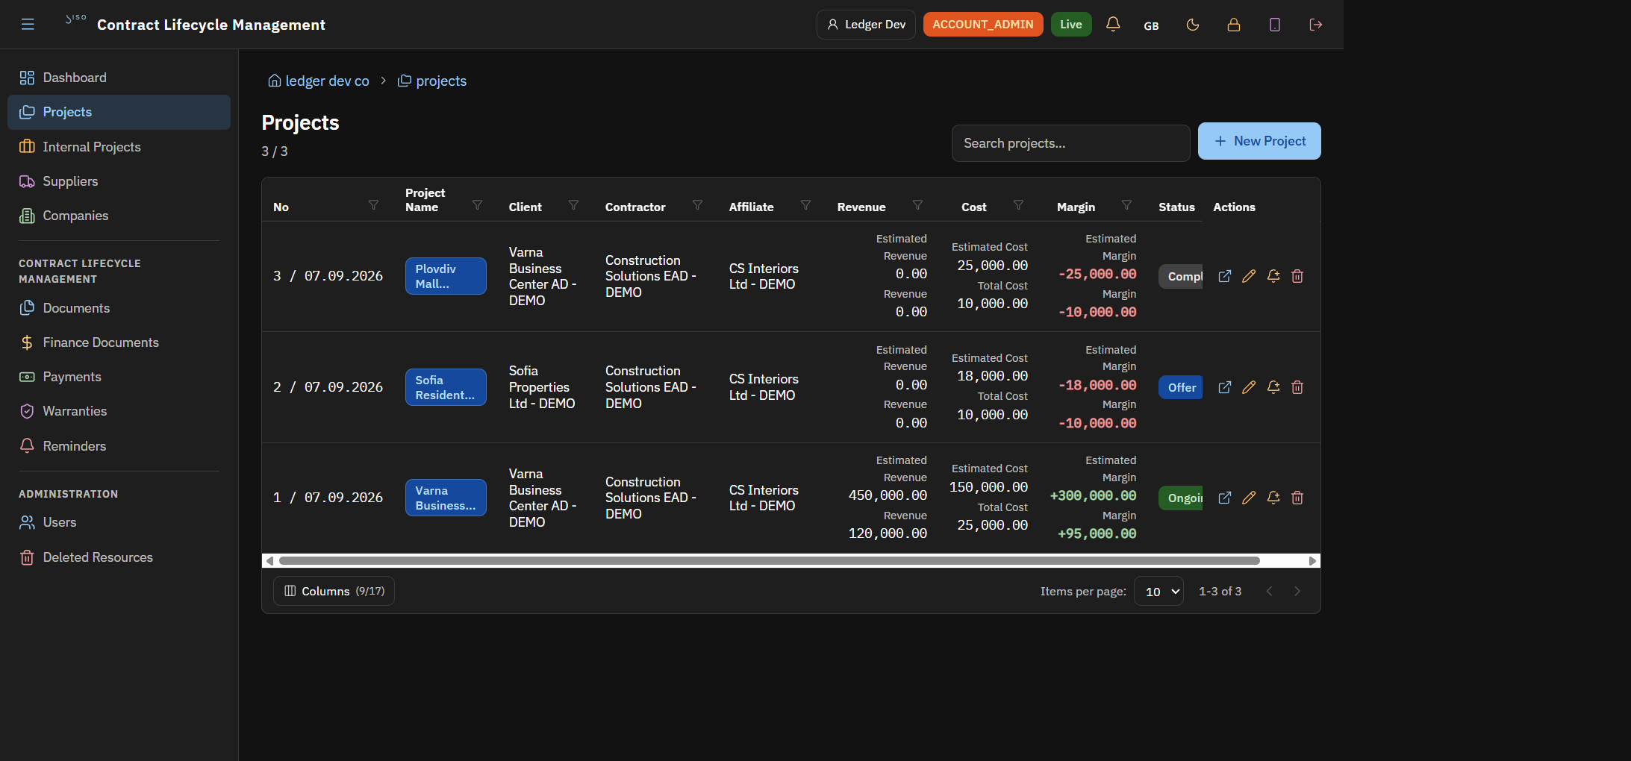The image size is (1631, 761).
Task: Open the Suppliers sidebar item
Action: coord(119,181)
